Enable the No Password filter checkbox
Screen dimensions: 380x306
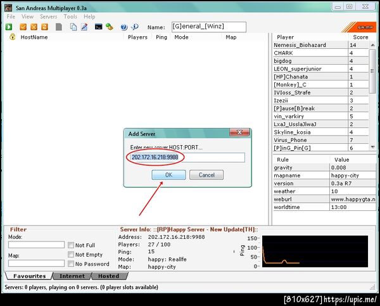pos(71,264)
